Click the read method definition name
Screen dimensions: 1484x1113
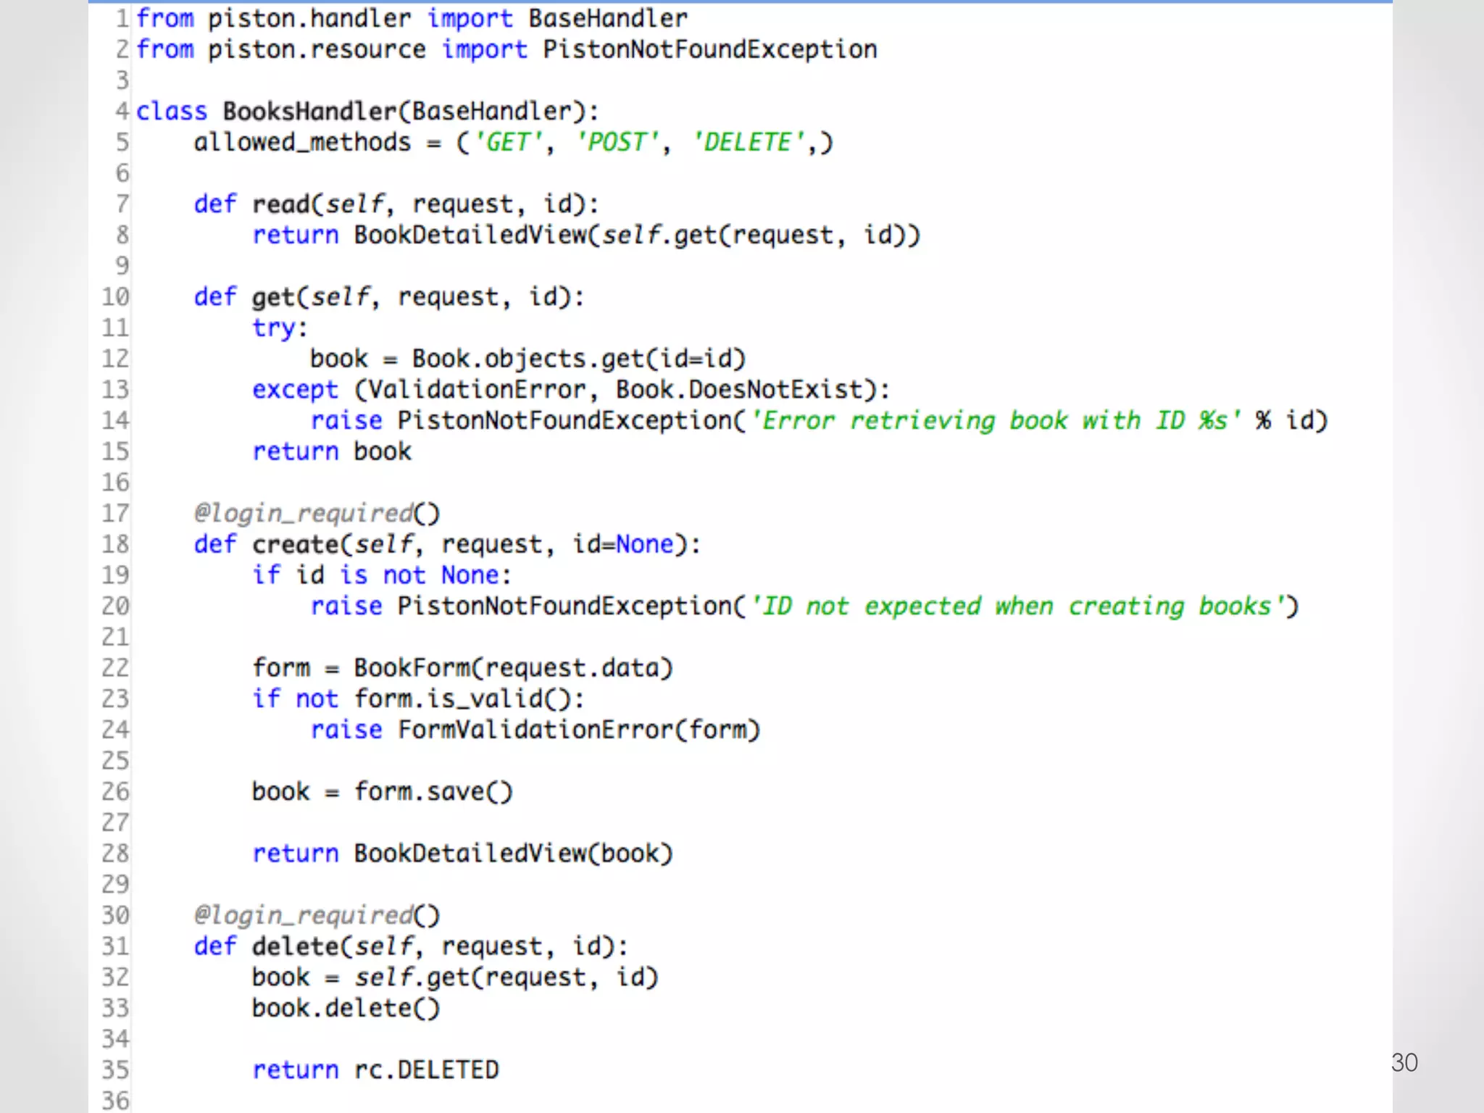[x=280, y=204]
